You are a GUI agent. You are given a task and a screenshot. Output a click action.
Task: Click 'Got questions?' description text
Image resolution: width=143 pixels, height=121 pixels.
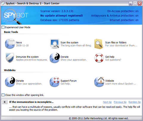click(x=113, y=60)
